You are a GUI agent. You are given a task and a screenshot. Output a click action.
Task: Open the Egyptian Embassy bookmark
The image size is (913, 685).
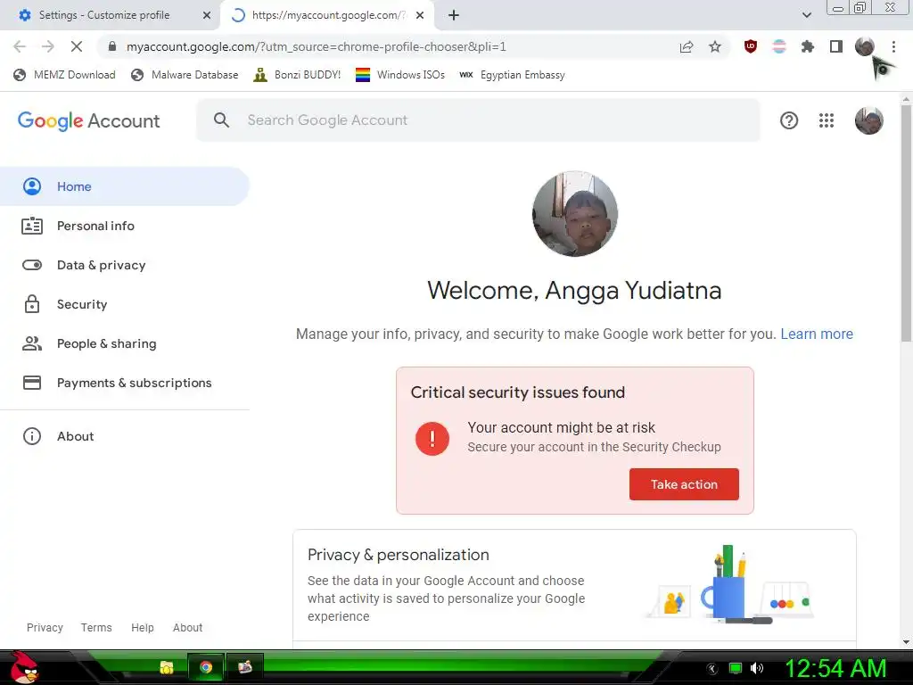coord(512,75)
